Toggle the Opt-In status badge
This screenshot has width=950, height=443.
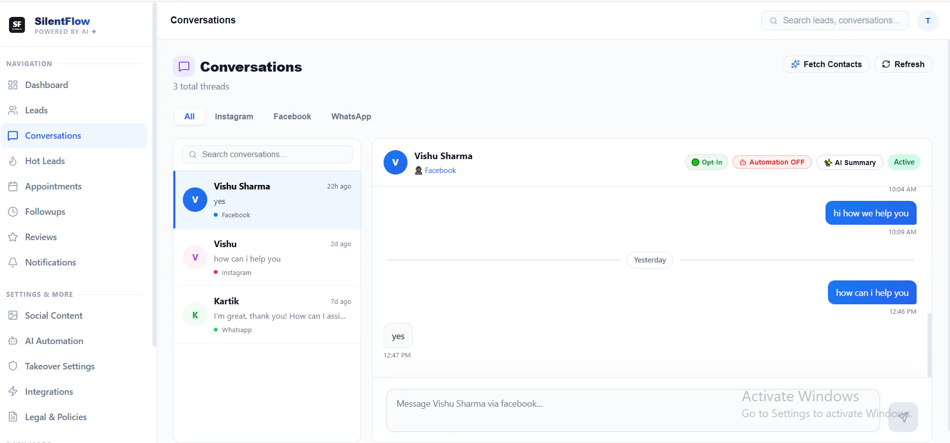coord(707,162)
